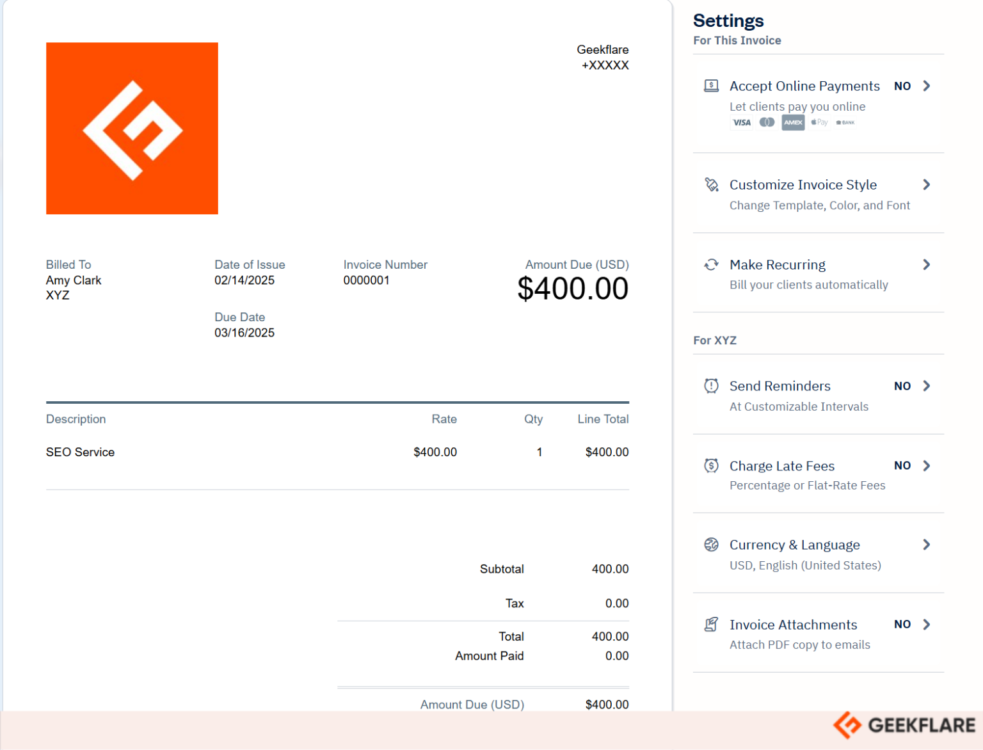Click the SEO Service line item description
The height and width of the screenshot is (750, 983).
[x=80, y=452]
